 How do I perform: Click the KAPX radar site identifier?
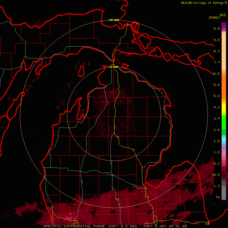point(148,226)
